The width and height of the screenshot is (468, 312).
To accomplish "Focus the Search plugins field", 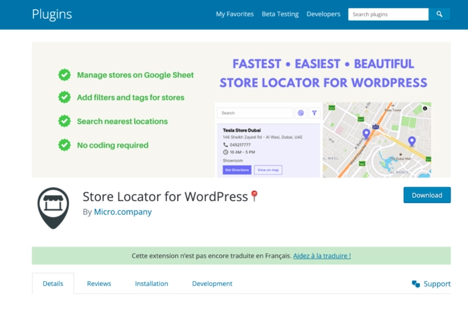I will tap(388, 14).
